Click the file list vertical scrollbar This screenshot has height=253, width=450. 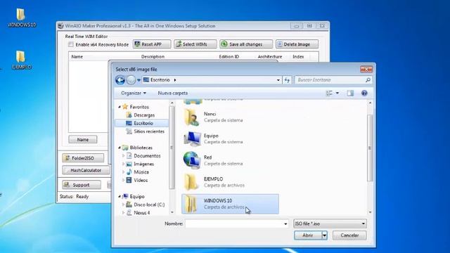370,148
